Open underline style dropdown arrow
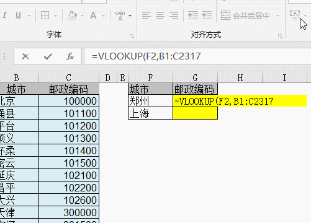311x223 pixels. point(29,15)
